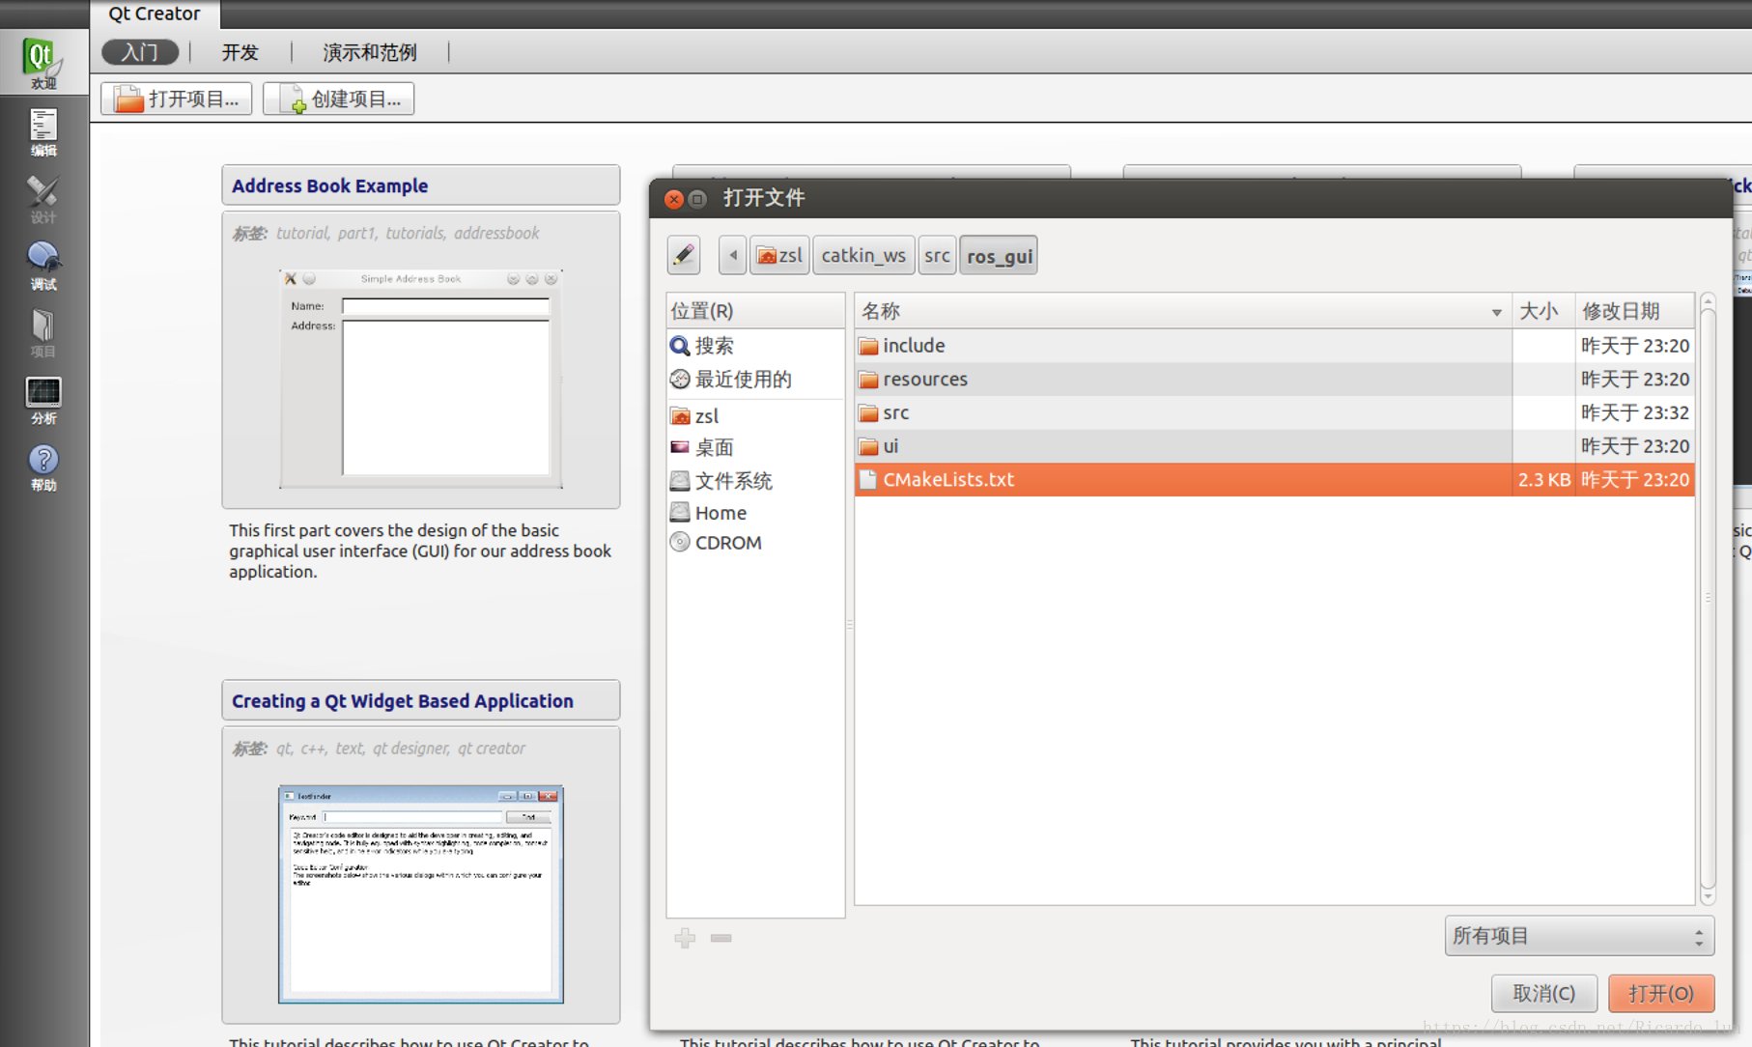The width and height of the screenshot is (1752, 1047).
Task: Click the qt designer tag
Action: coord(410,749)
